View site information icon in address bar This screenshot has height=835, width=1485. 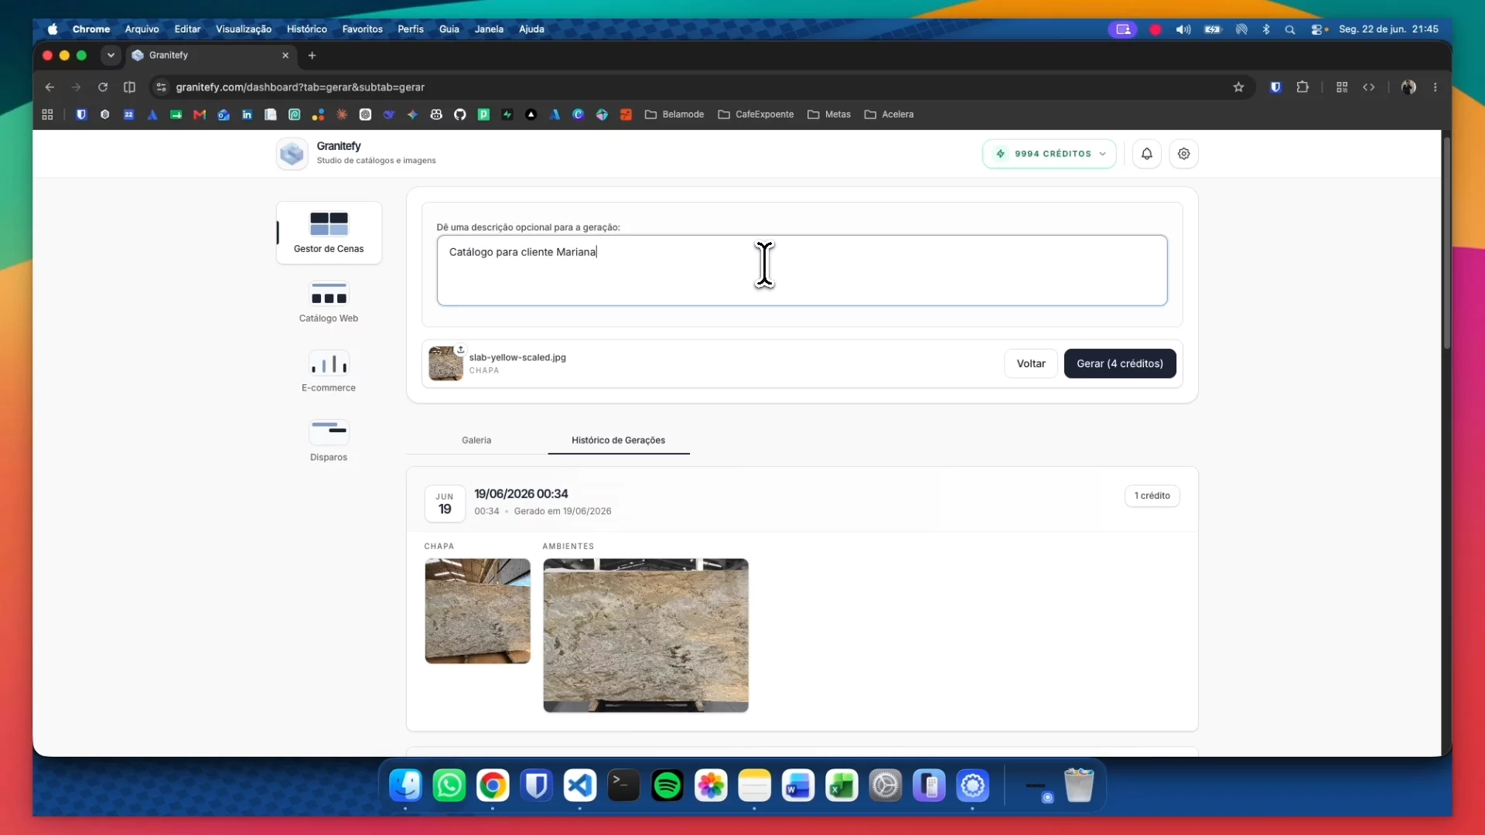coord(161,87)
